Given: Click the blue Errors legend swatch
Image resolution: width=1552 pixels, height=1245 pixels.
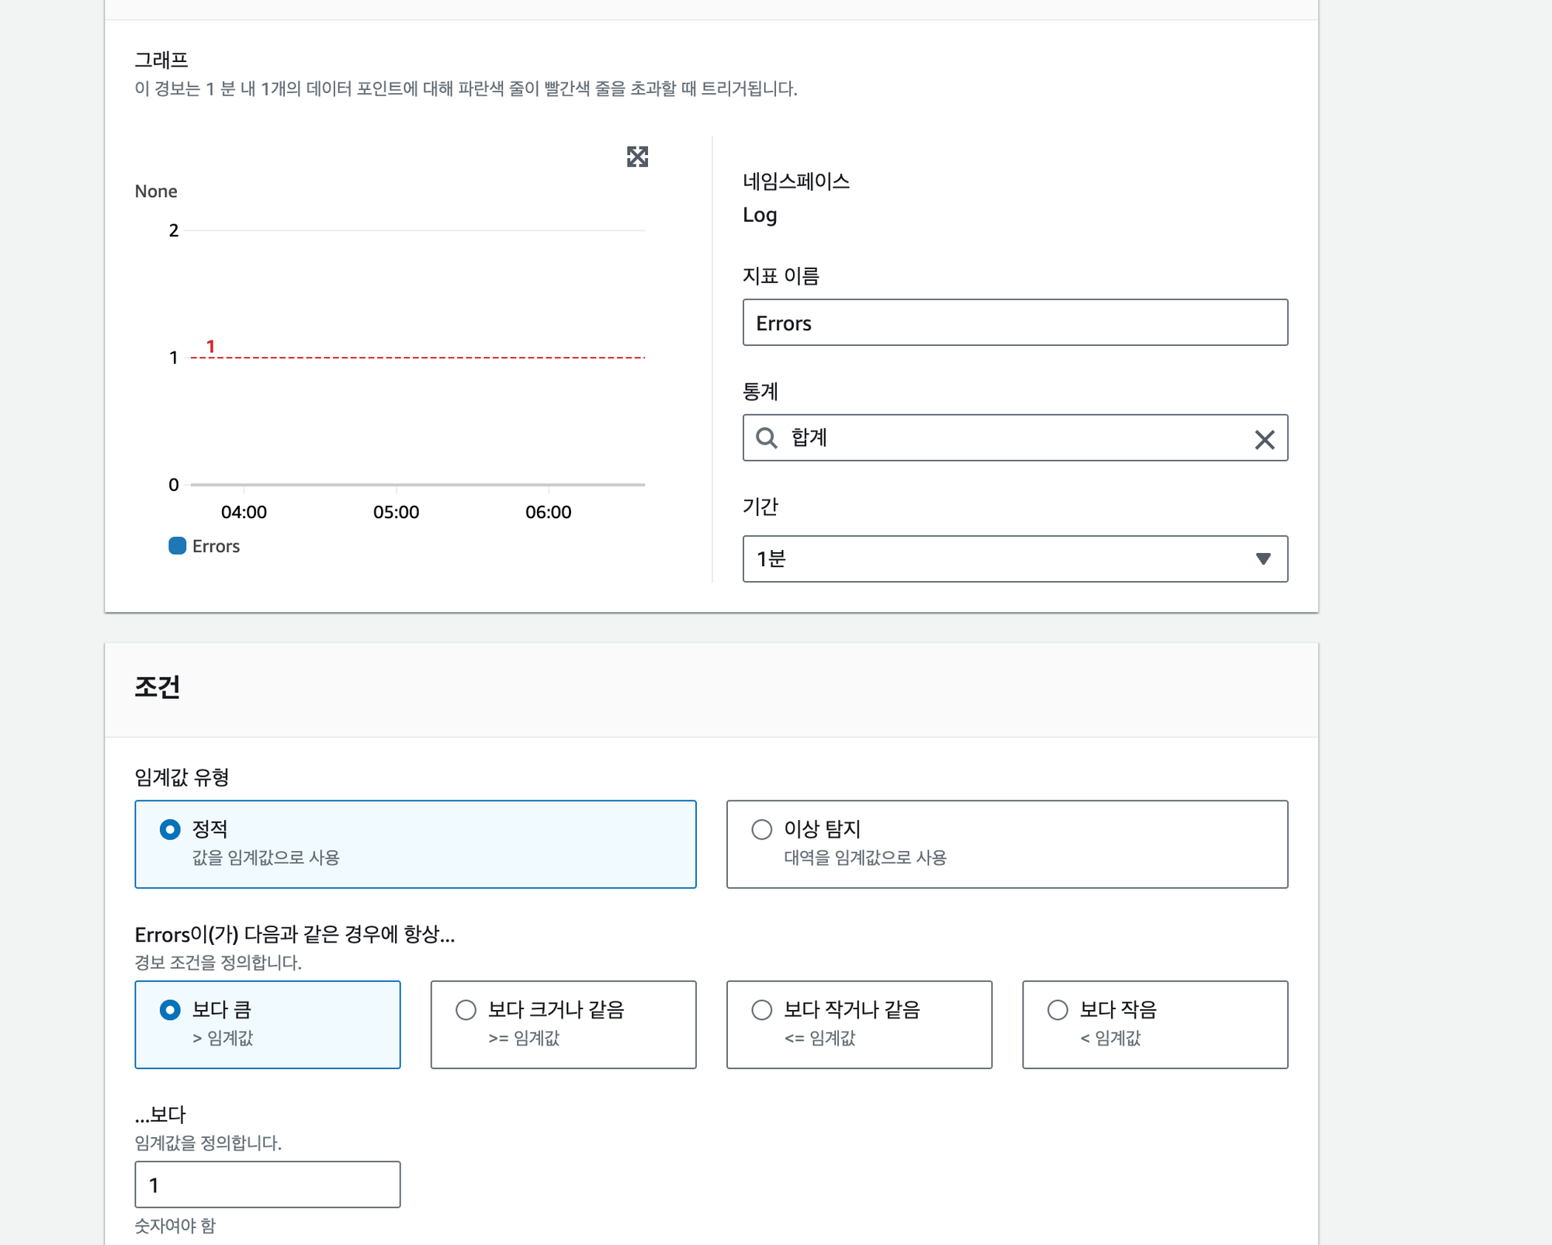Looking at the screenshot, I should coord(177,545).
